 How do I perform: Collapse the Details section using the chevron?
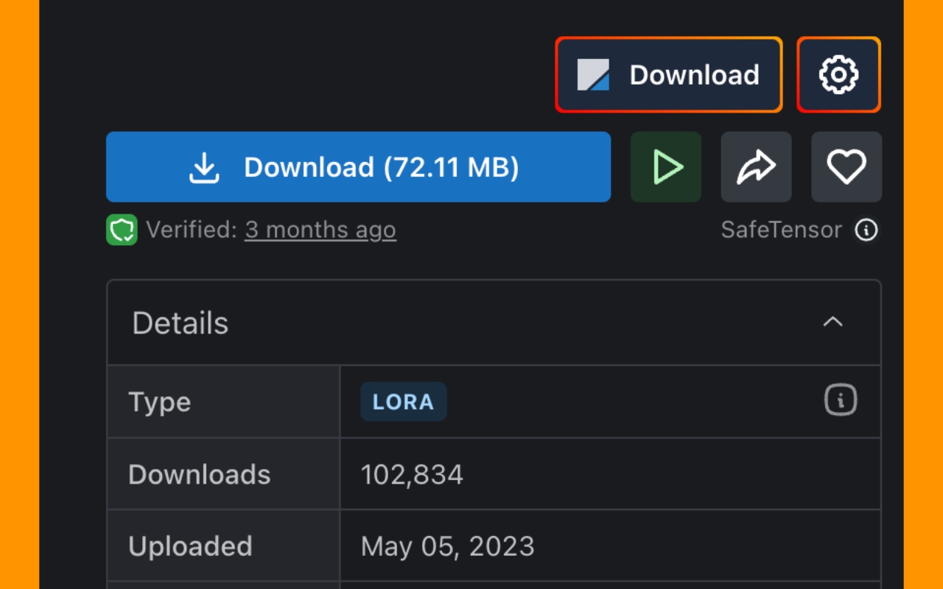832,322
